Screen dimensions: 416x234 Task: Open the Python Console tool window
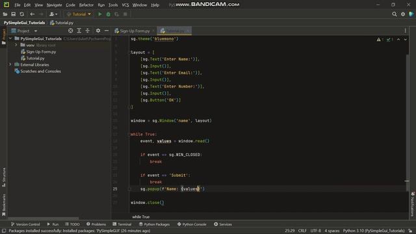(x=192, y=224)
